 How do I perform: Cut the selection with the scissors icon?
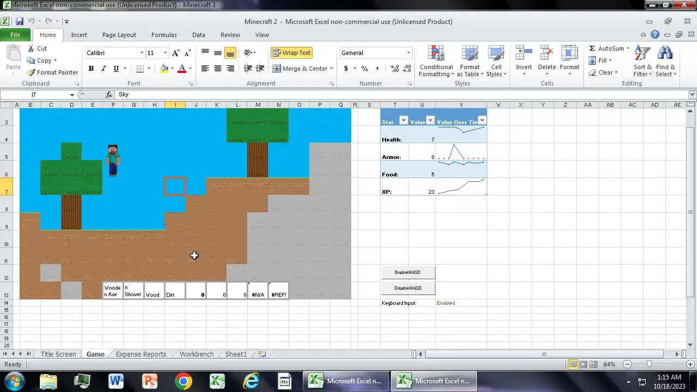pyautogui.click(x=30, y=48)
